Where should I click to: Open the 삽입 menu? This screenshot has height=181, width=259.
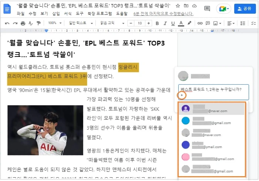coord(56,14)
